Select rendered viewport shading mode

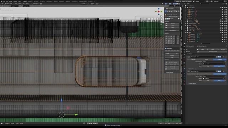pyautogui.click(x=180, y=4)
